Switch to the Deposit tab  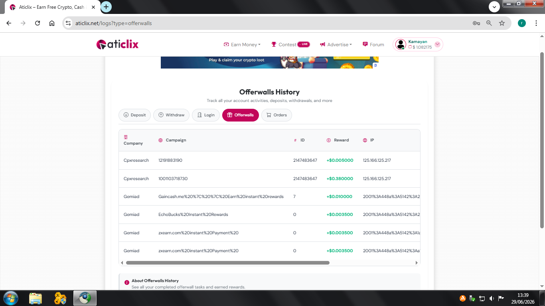click(134, 115)
